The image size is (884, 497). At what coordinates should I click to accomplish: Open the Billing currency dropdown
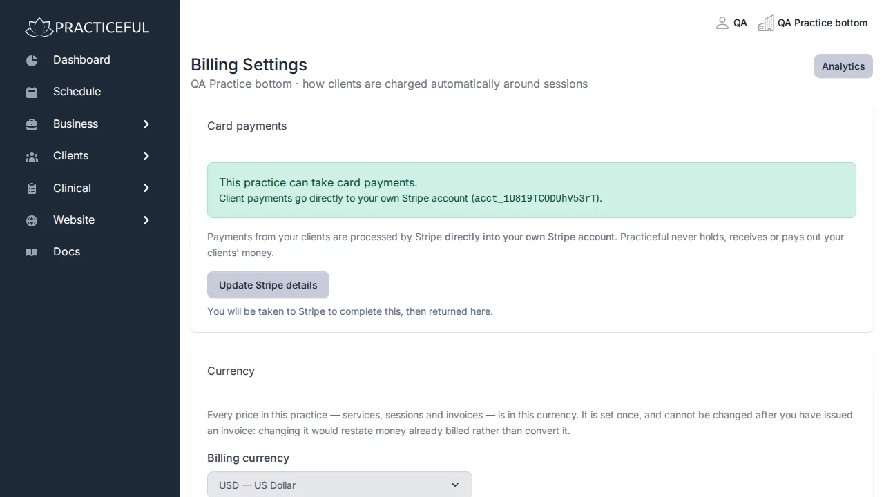340,485
